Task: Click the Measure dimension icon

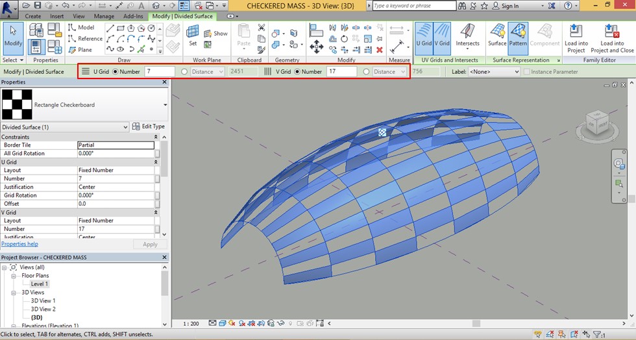Action: coord(397,46)
